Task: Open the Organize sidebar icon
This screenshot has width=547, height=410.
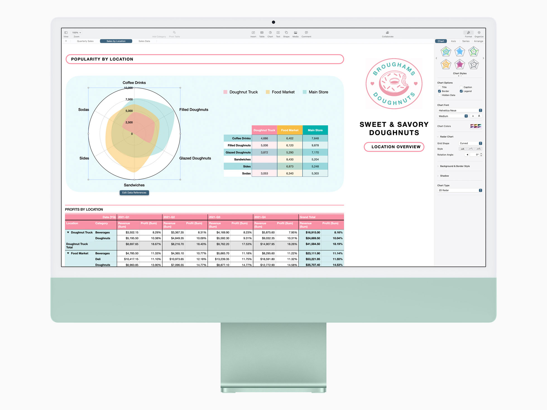Action: (x=479, y=33)
